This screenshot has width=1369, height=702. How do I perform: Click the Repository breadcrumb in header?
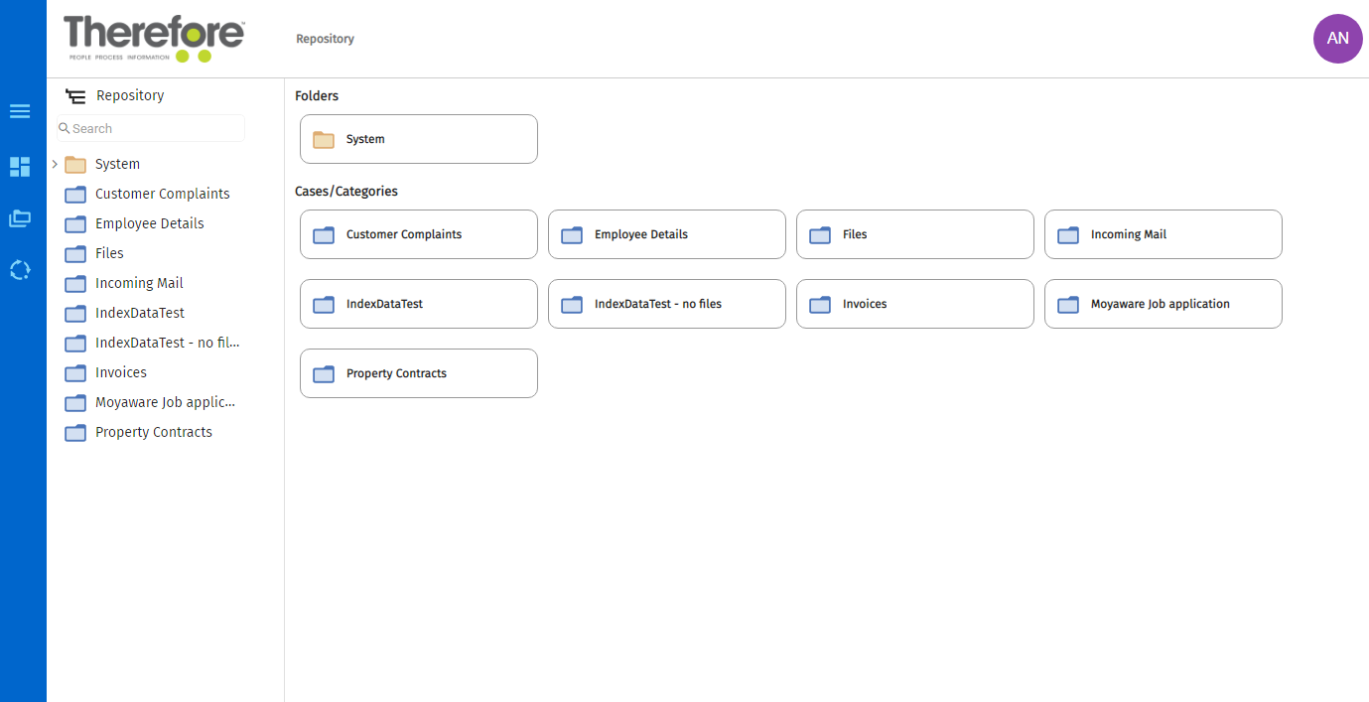coord(325,39)
